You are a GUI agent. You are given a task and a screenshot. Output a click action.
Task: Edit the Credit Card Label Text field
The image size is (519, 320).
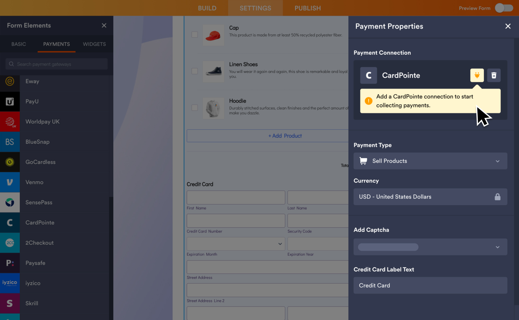click(430, 285)
